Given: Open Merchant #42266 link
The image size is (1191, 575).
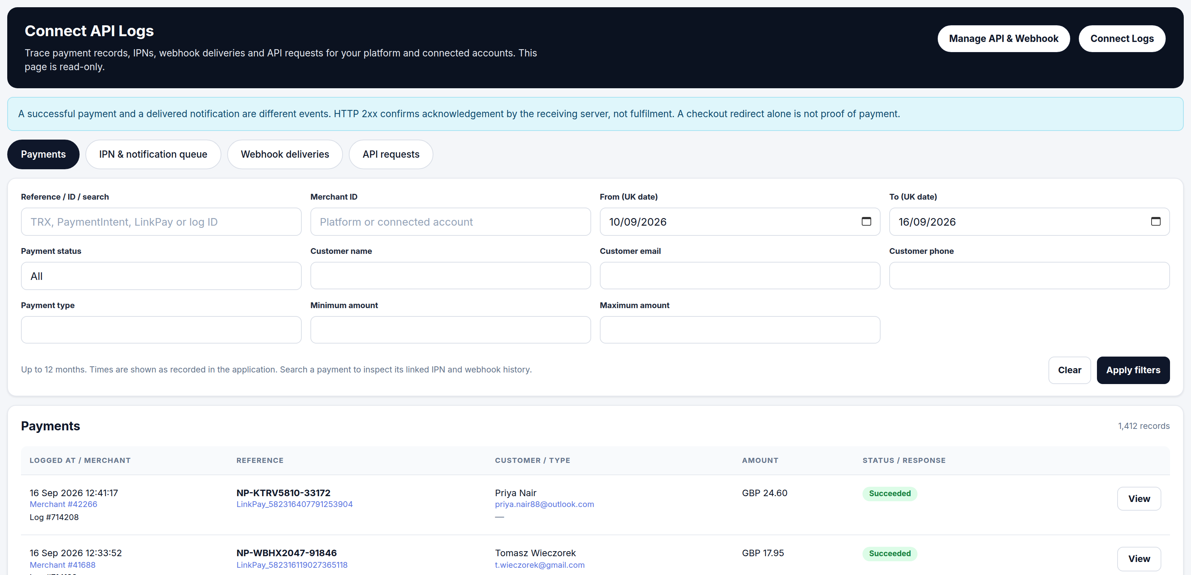Looking at the screenshot, I should click(63, 504).
